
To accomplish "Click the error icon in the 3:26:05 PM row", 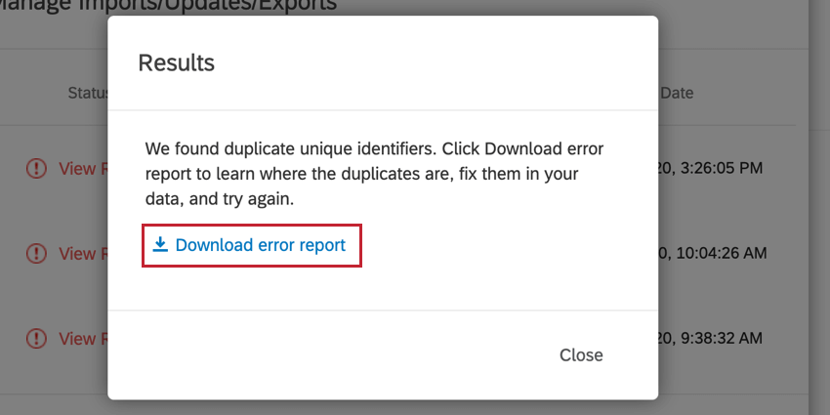I will (36, 168).
